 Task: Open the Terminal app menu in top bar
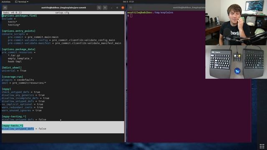tap(22, 2)
